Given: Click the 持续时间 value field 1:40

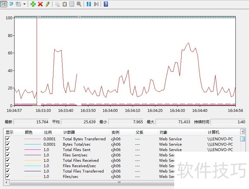Looking at the screenshot, I should pos(228,122).
